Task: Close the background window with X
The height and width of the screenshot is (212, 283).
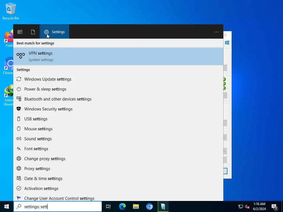Action: tap(225, 35)
